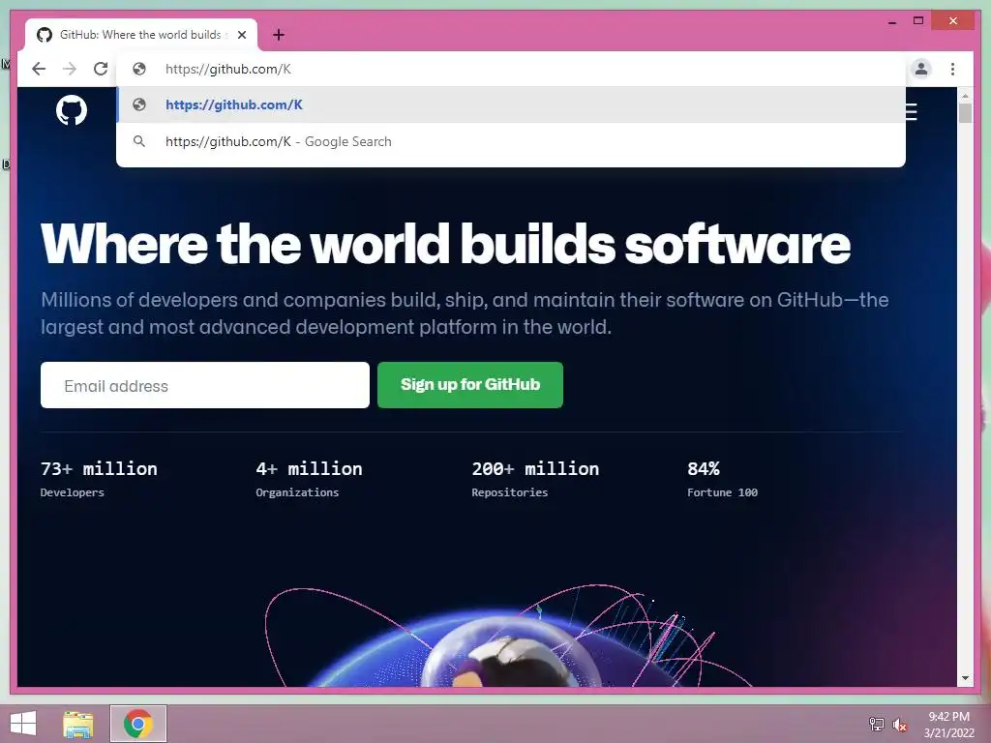
Task: Click the Chrome taskbar icon
Action: [137, 724]
